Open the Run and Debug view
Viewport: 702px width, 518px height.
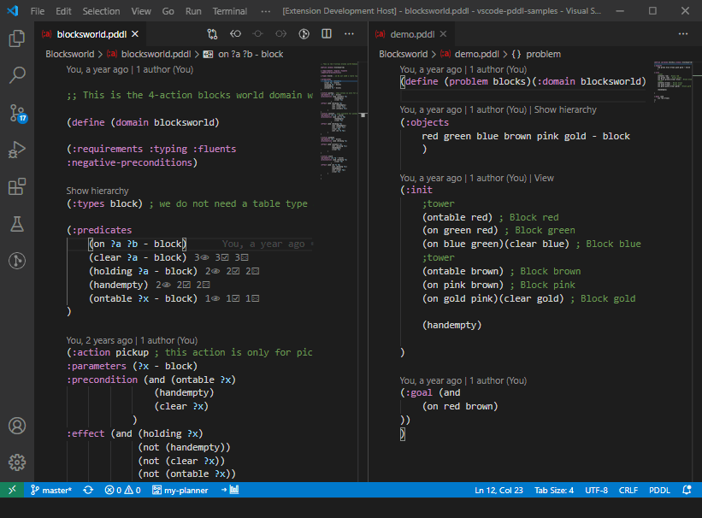(x=16, y=150)
